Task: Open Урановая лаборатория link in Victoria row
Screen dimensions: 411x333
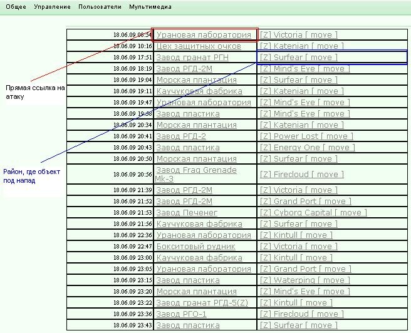Action: [x=204, y=35]
